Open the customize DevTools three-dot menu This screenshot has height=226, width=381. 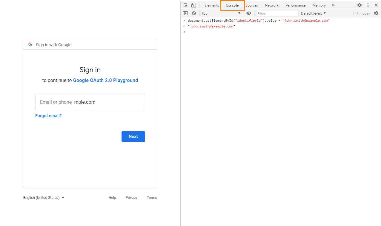coord(368,5)
